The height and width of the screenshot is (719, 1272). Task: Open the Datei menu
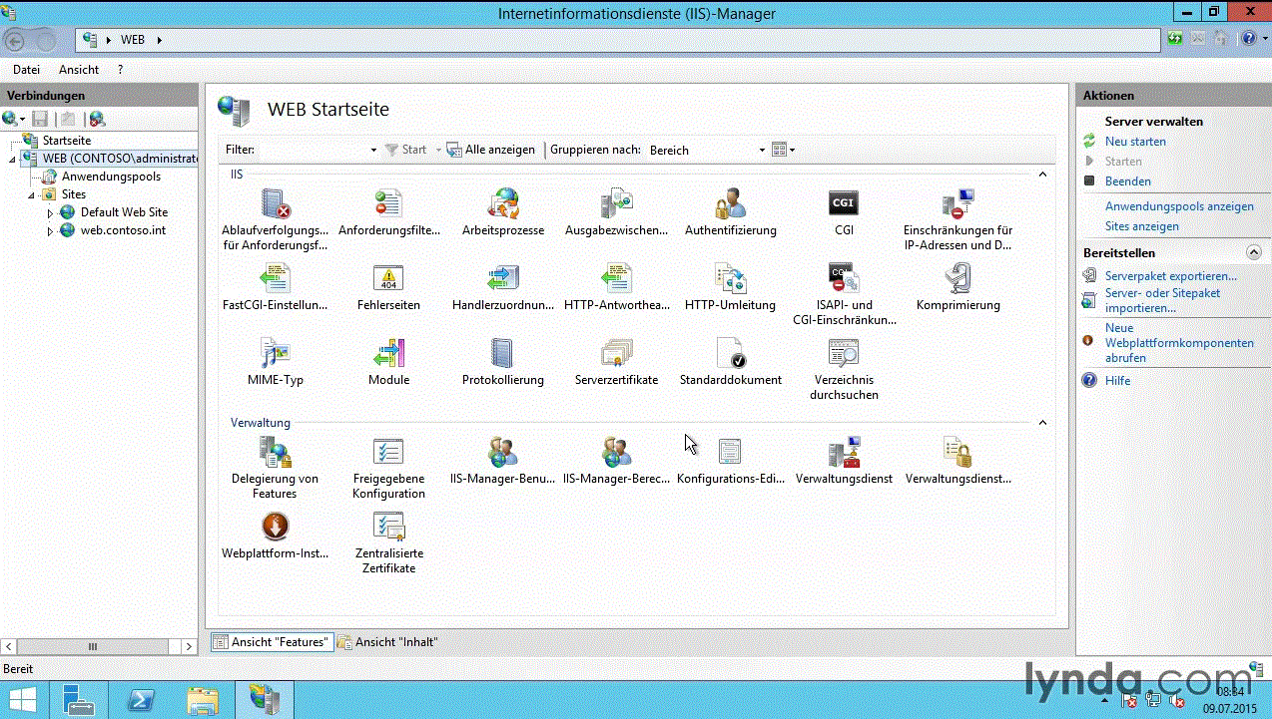[27, 70]
